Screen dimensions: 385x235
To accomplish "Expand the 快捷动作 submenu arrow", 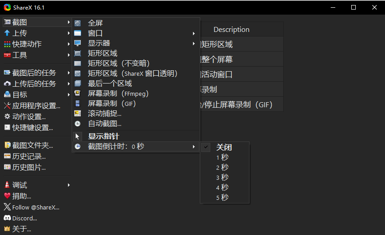I will (69, 44).
